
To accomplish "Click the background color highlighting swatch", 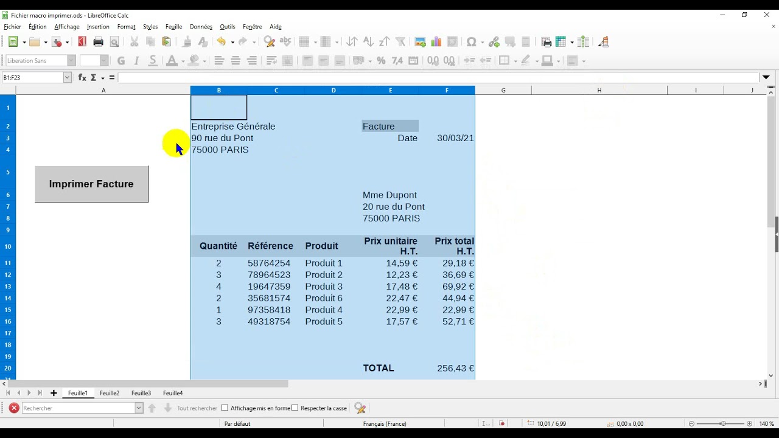I will [194, 60].
